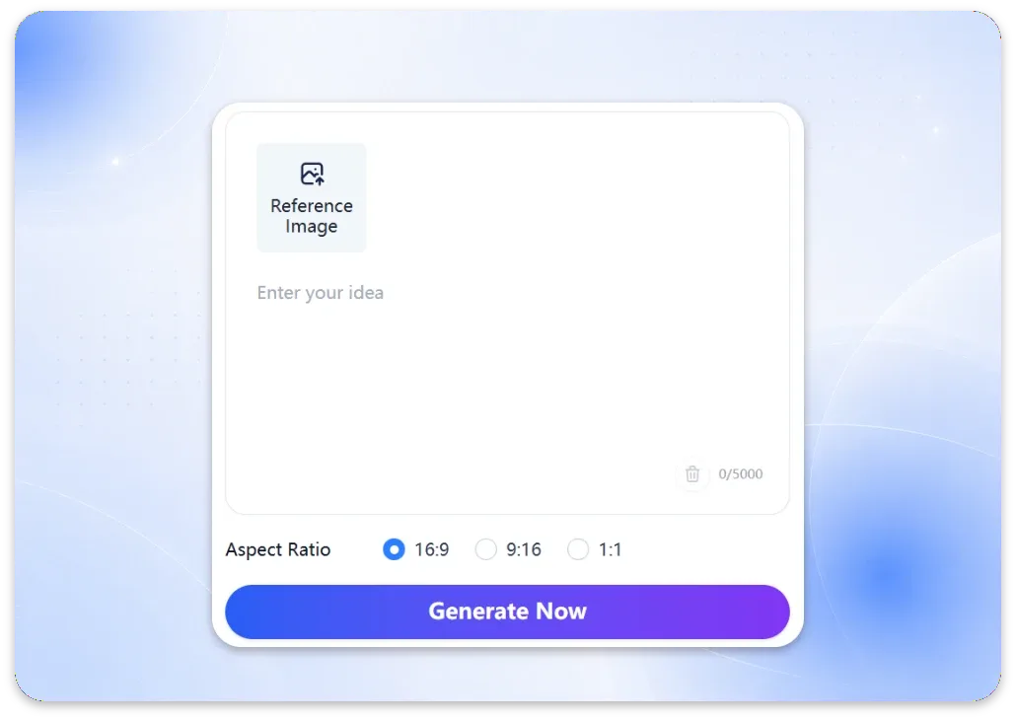Click the trash icon to clear prompt
This screenshot has width=1016, height=720.
point(692,473)
